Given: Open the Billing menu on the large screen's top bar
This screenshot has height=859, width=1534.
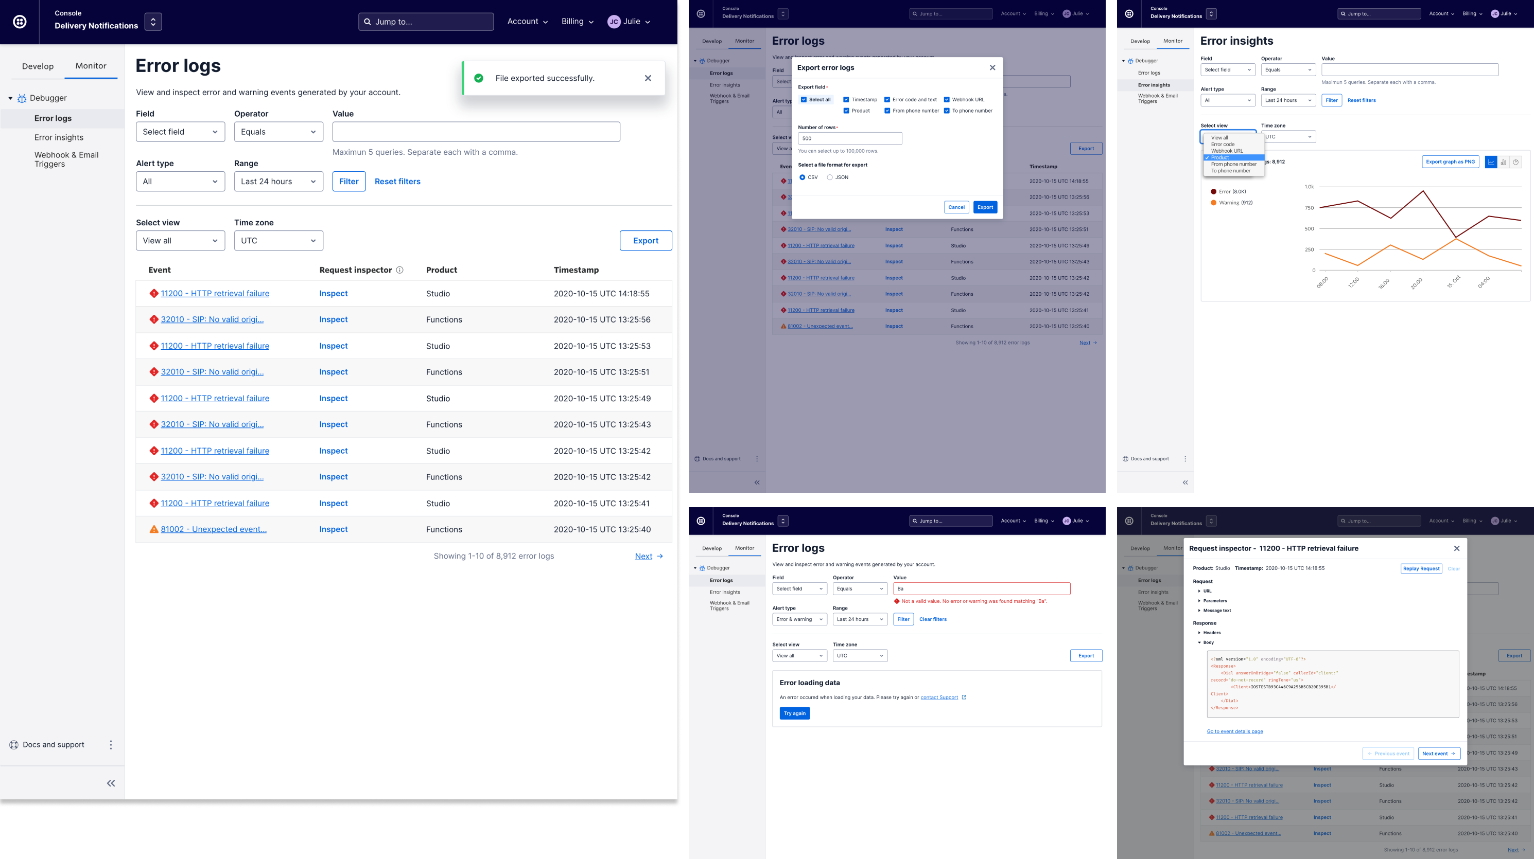Looking at the screenshot, I should pos(578,22).
